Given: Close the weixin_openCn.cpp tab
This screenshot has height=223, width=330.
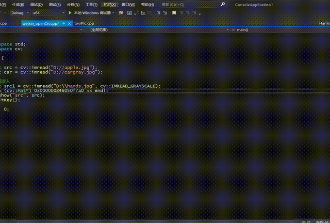Looking at the screenshot, I should click(70, 23).
